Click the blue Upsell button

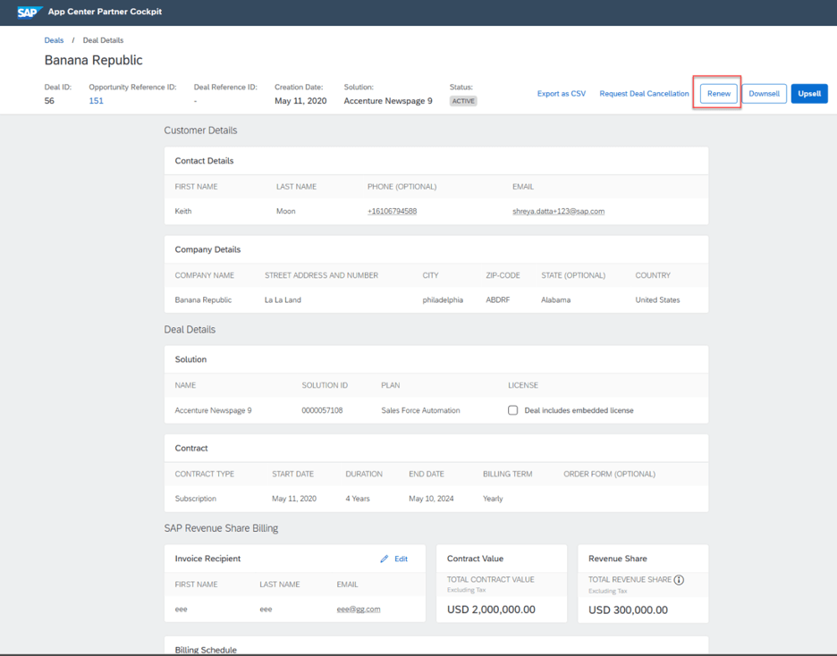[x=808, y=94]
